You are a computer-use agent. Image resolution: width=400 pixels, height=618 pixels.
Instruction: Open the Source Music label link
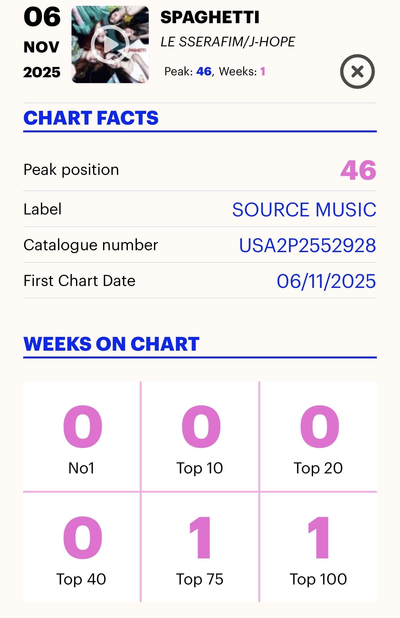tap(304, 210)
